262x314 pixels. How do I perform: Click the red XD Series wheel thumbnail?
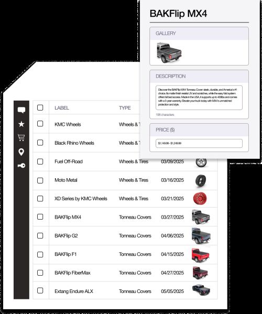click(200, 199)
